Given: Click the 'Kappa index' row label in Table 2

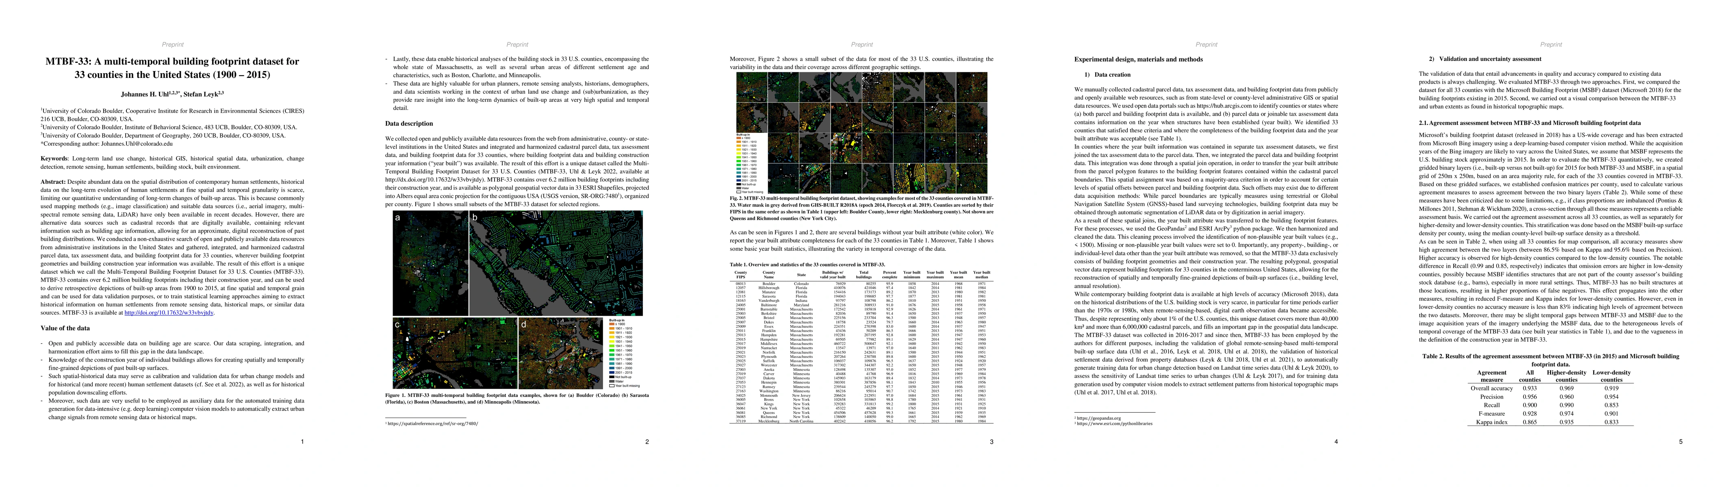Looking at the screenshot, I should coord(1491,422).
